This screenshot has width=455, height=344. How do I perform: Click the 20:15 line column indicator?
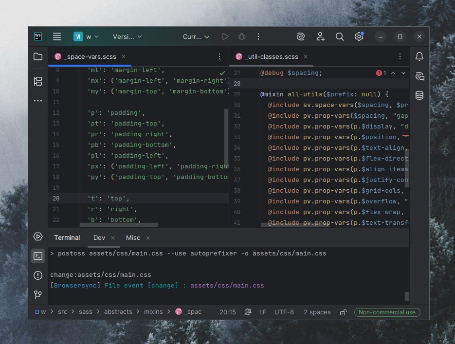click(x=228, y=312)
